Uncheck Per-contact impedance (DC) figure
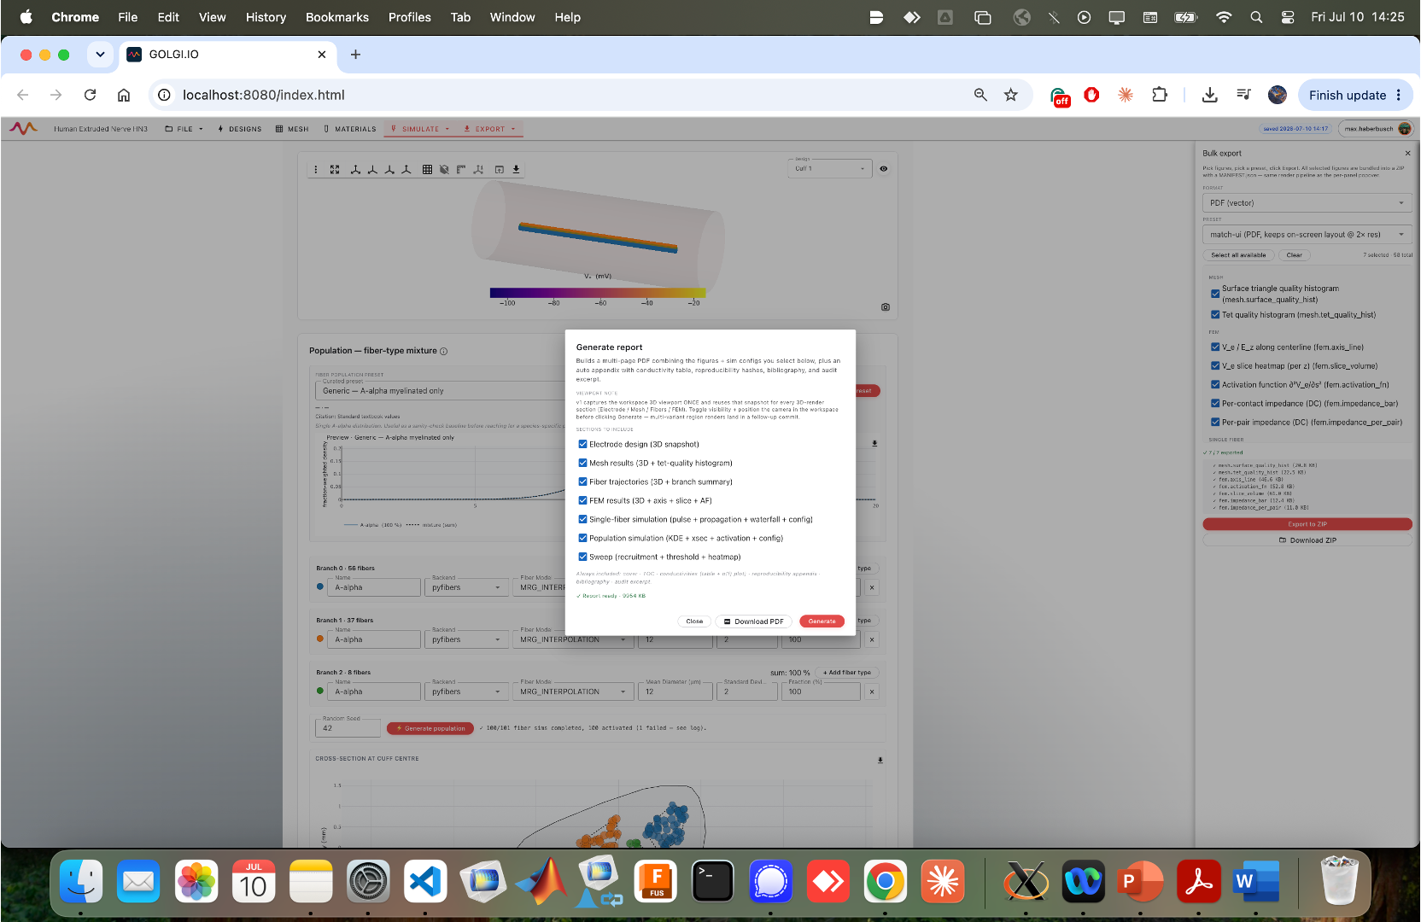This screenshot has width=1421, height=922. click(1215, 404)
